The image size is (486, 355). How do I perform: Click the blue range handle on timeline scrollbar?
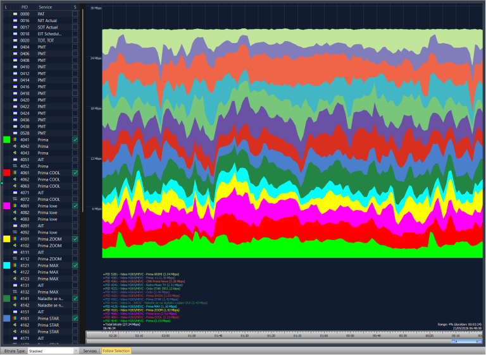[x=466, y=342]
